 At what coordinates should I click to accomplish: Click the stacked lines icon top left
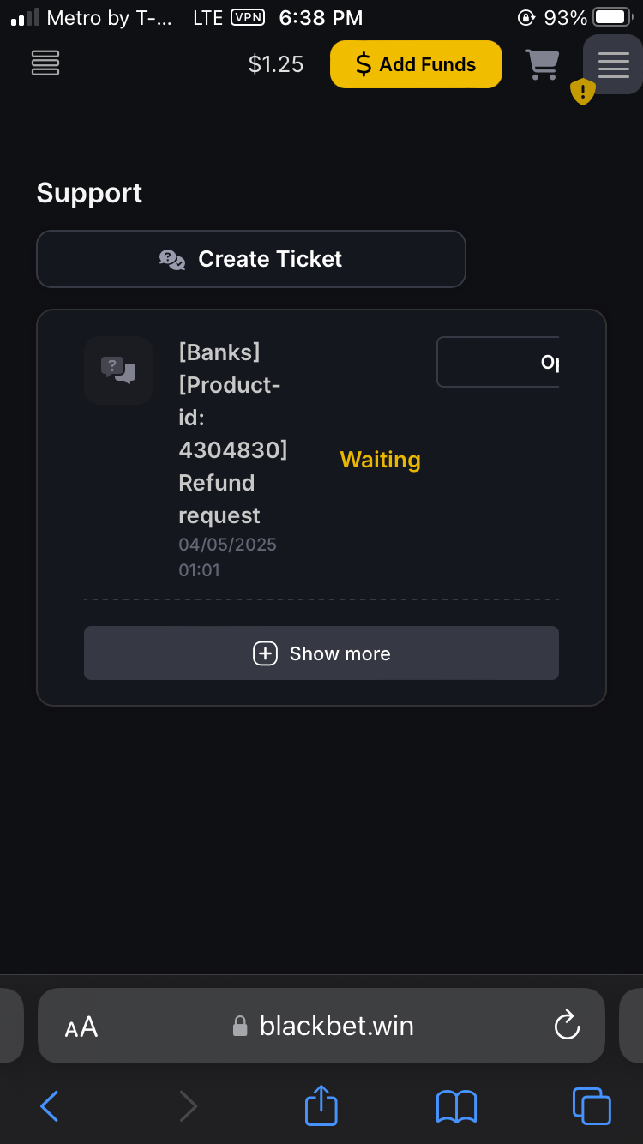click(x=45, y=63)
